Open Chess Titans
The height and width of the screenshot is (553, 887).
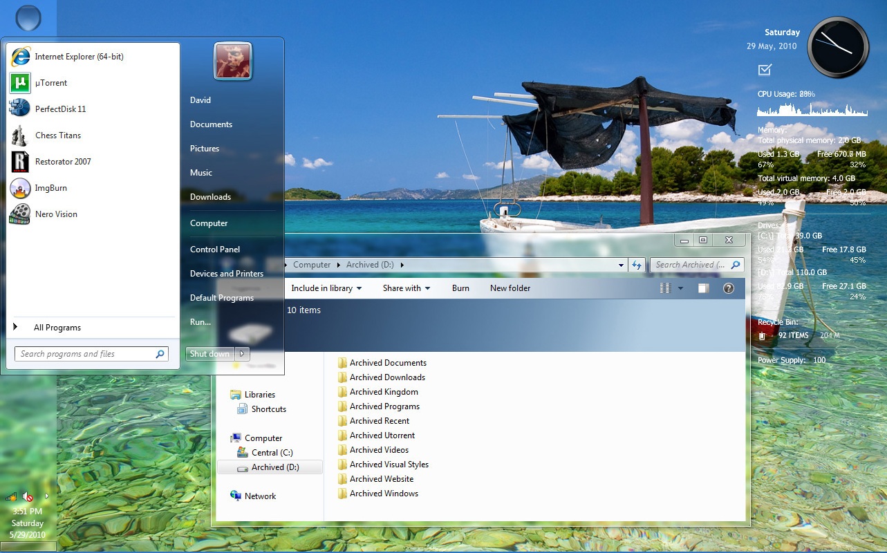[58, 135]
